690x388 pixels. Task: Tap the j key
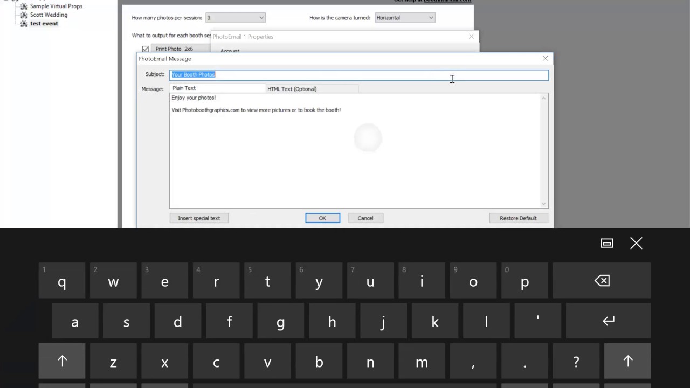(x=383, y=321)
